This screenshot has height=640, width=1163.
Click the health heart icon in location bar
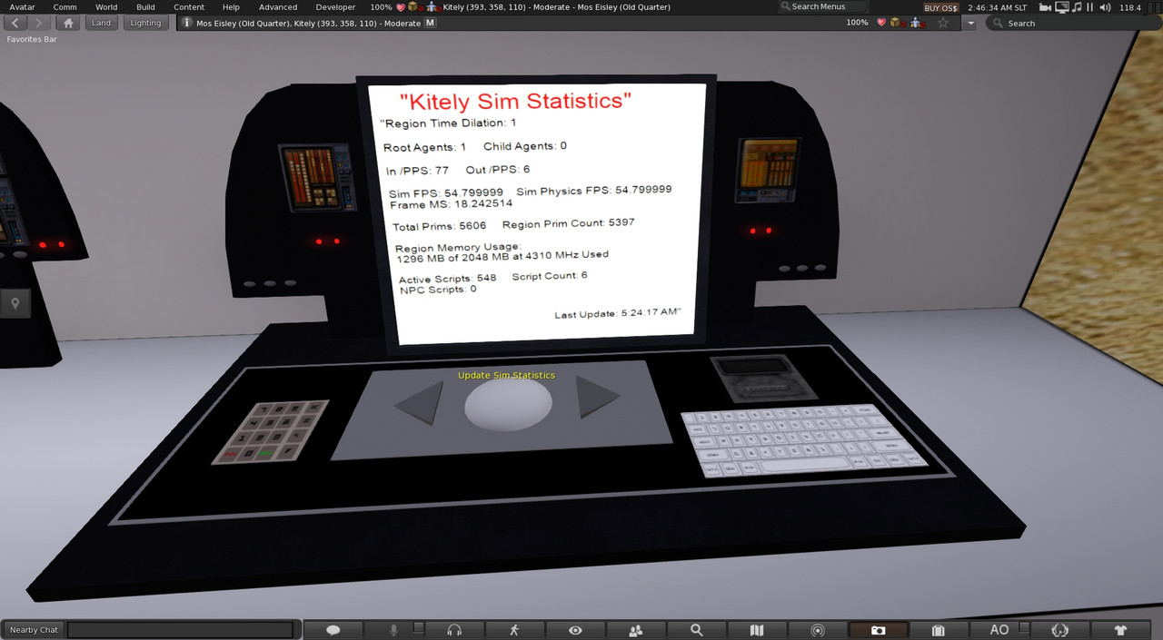click(880, 23)
